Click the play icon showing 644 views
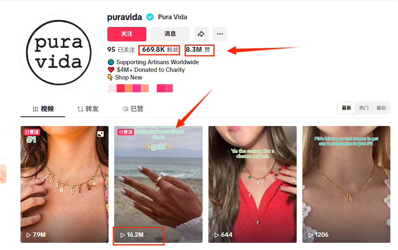 (217, 235)
